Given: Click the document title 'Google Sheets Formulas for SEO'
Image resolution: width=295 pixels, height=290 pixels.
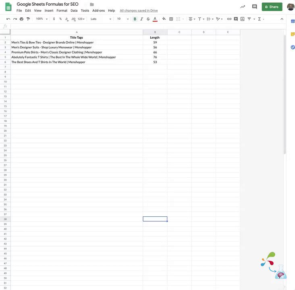Looking at the screenshot, I should pos(48,4).
